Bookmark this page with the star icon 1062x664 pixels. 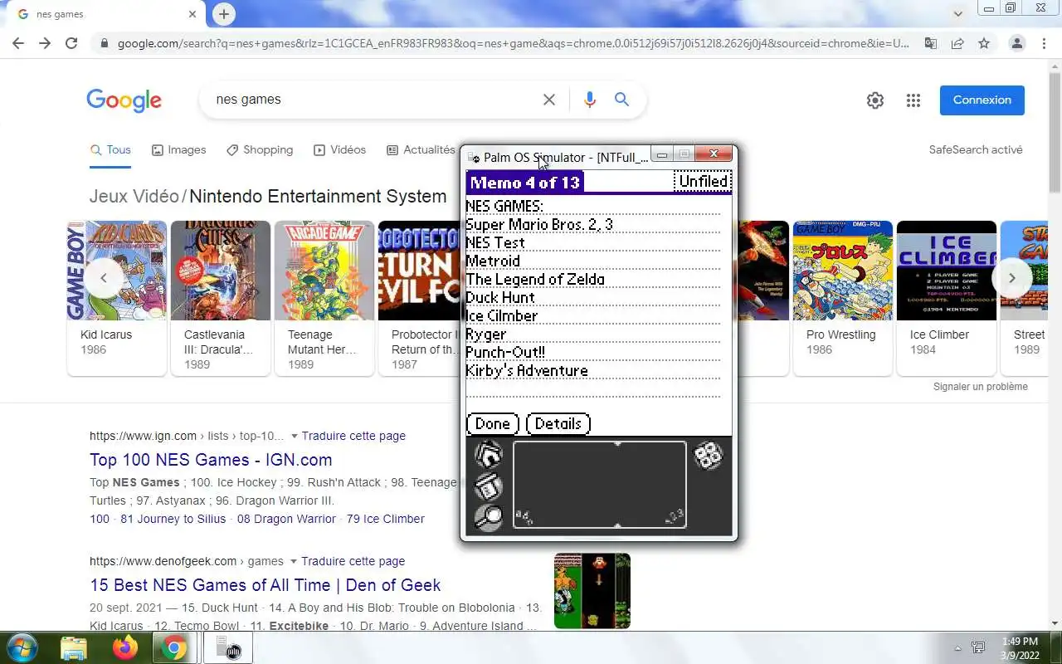pos(984,43)
